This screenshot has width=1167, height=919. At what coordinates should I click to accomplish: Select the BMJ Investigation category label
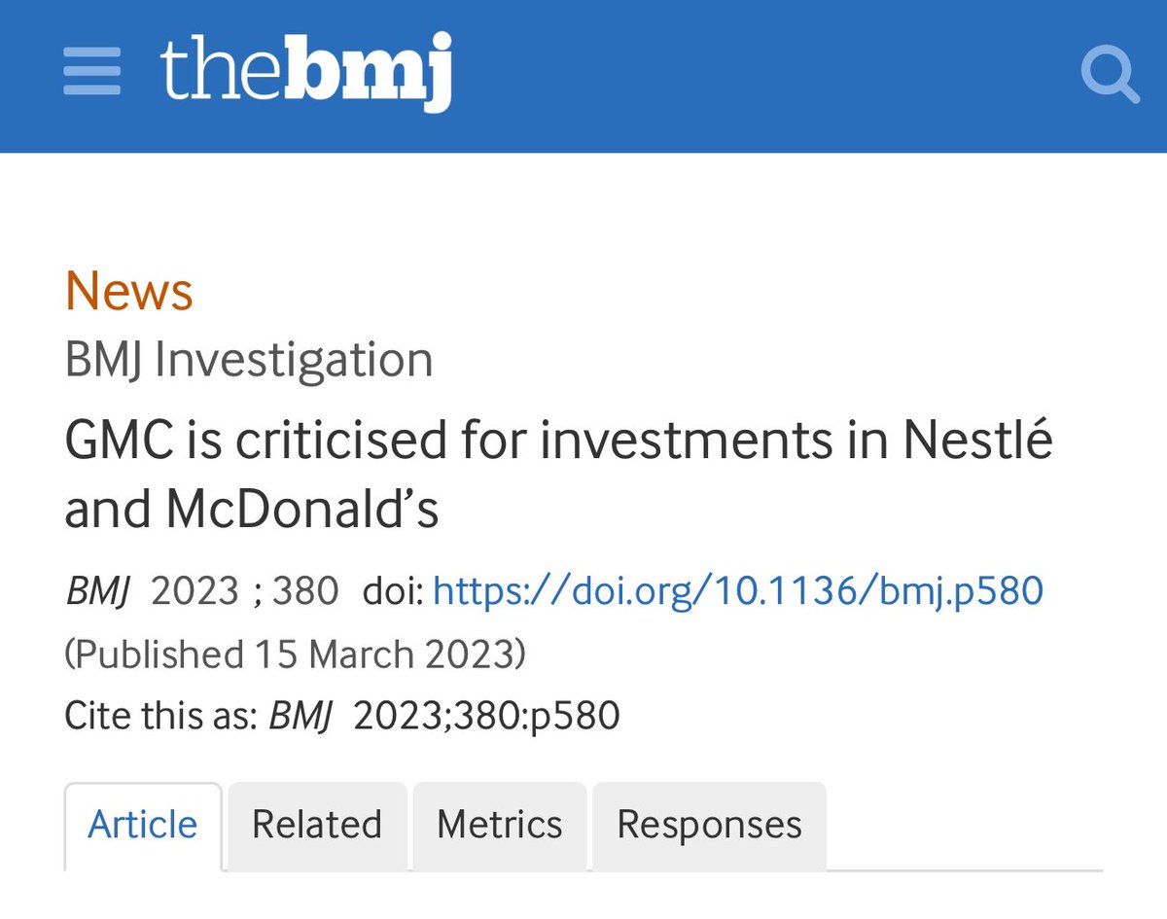[249, 359]
